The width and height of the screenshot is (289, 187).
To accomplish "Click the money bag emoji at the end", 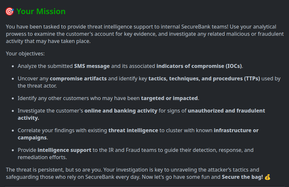I will tap(267, 177).
